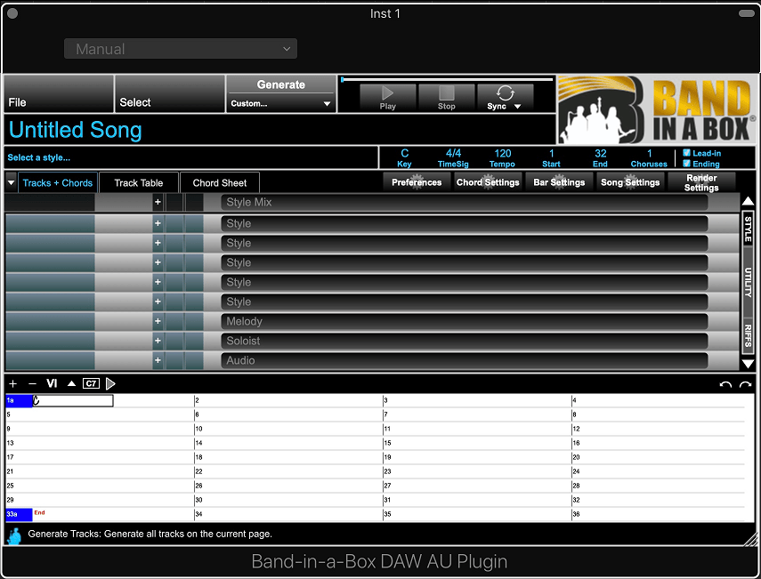Click the chord sheet play triangle icon
The height and width of the screenshot is (579, 761).
pyautogui.click(x=110, y=383)
